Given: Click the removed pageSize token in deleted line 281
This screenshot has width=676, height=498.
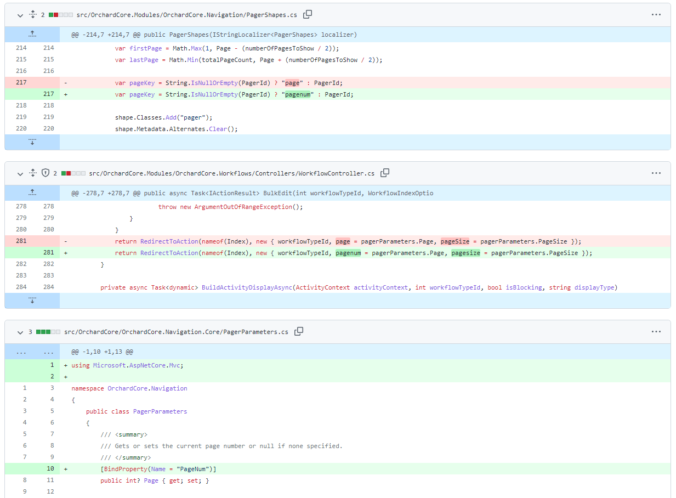Looking at the screenshot, I should point(455,241).
